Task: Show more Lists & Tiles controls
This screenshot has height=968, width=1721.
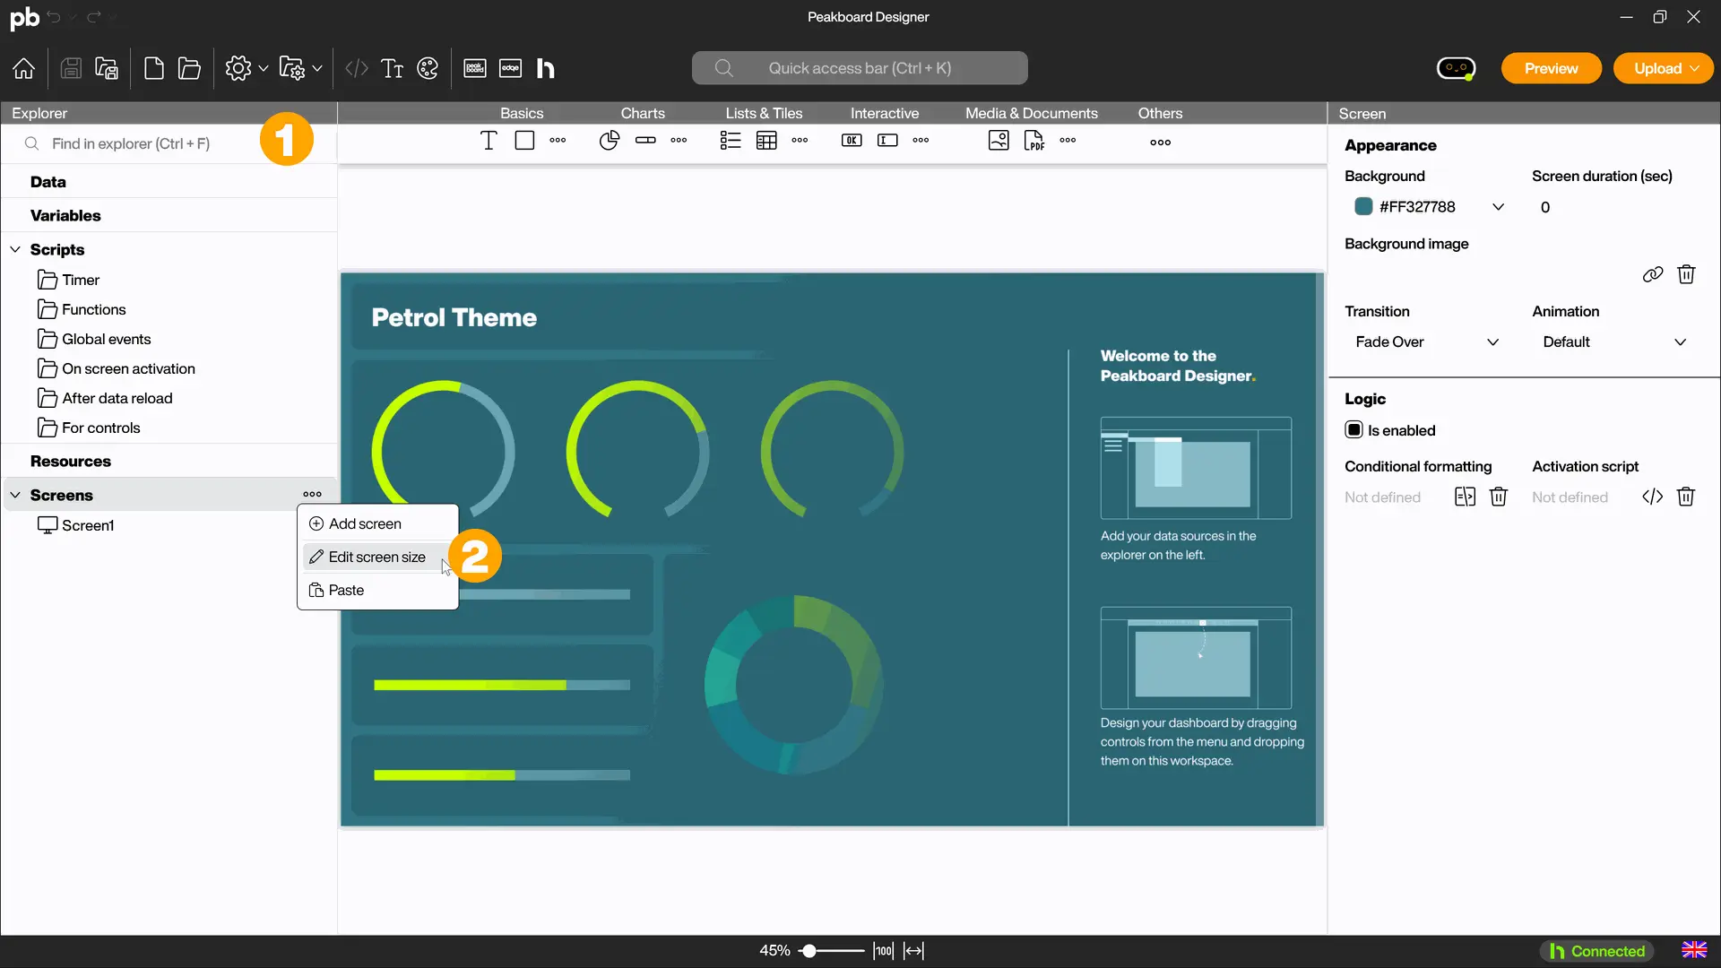Action: coord(800,141)
